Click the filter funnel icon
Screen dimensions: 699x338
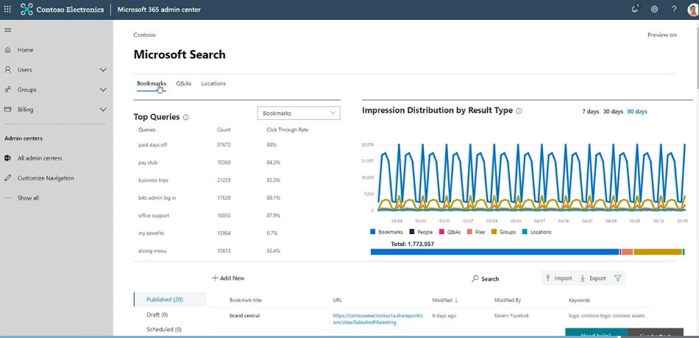point(617,278)
